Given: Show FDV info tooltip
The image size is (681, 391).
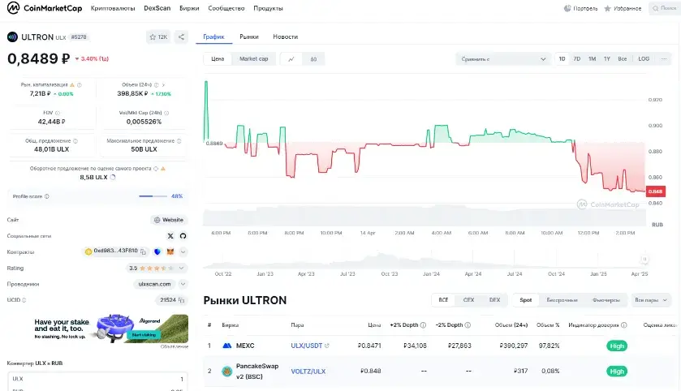Looking at the screenshot, I should pyautogui.click(x=58, y=113).
